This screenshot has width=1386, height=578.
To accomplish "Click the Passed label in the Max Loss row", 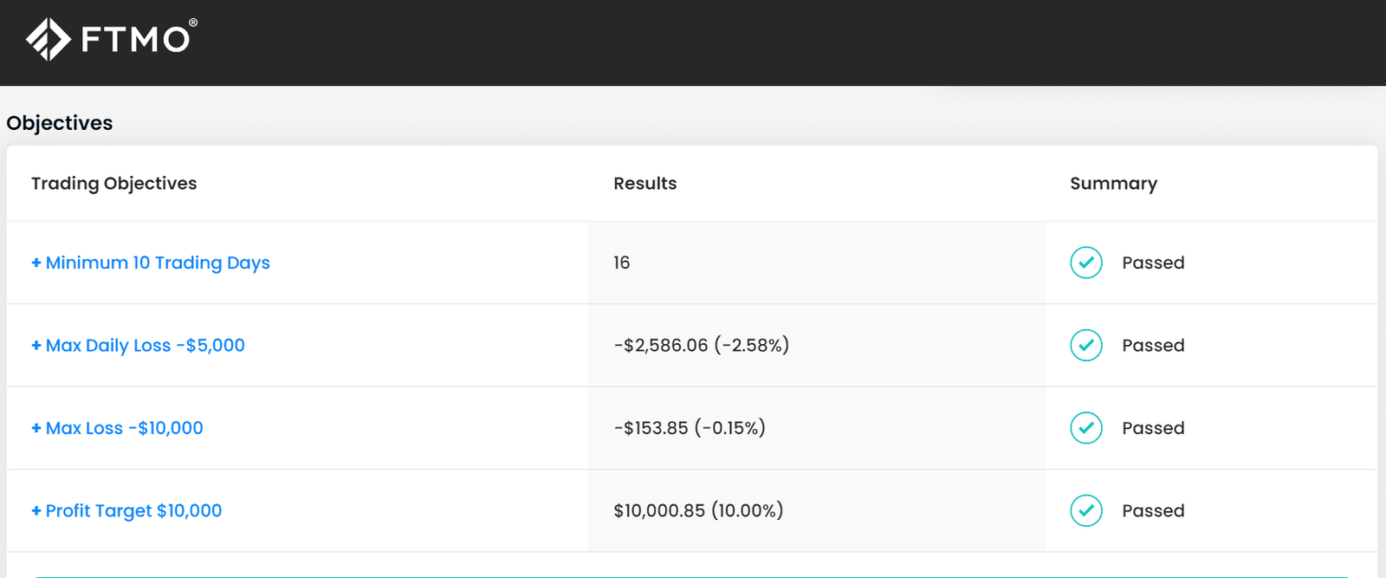I will (x=1153, y=428).
